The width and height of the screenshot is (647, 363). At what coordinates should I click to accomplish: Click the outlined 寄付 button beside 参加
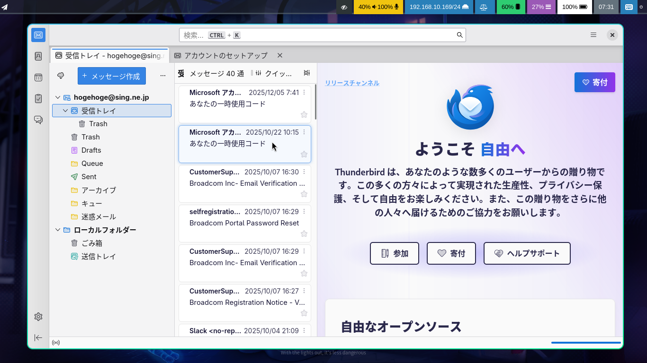(451, 253)
